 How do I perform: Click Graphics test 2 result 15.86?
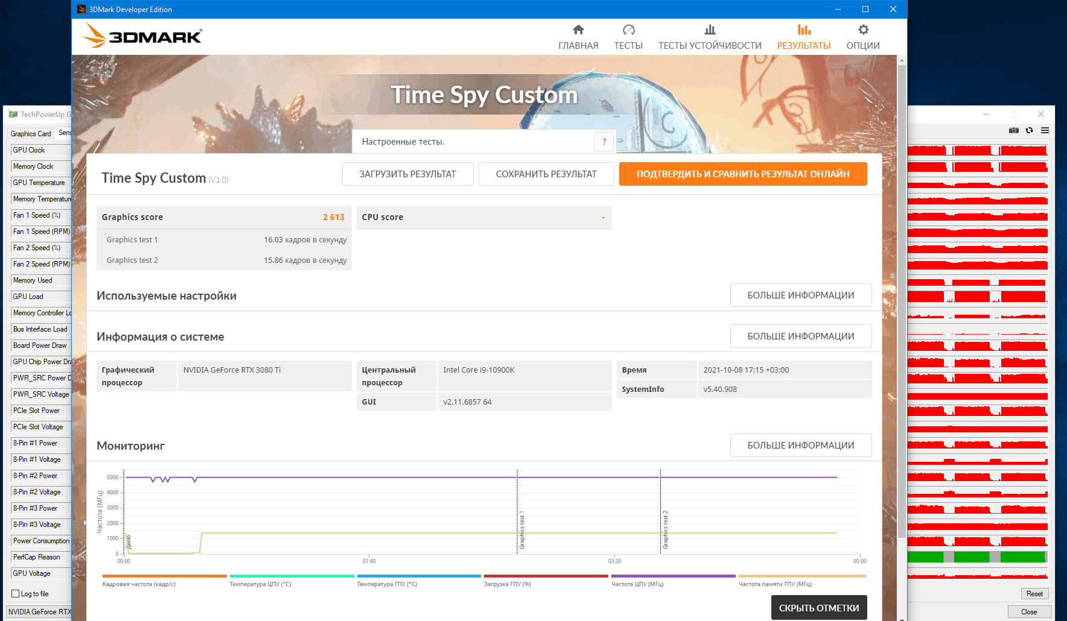[x=305, y=260]
